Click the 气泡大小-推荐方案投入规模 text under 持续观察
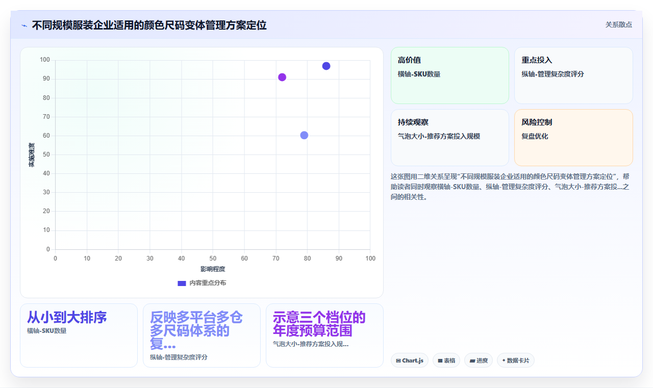The width and height of the screenshot is (653, 388). [x=439, y=136]
